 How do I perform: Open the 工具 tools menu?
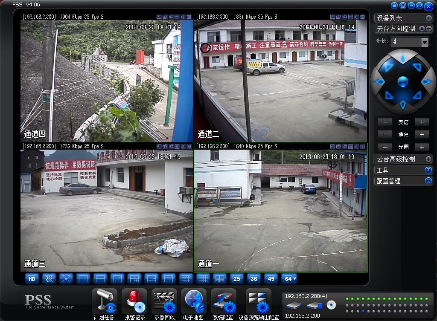(x=428, y=170)
